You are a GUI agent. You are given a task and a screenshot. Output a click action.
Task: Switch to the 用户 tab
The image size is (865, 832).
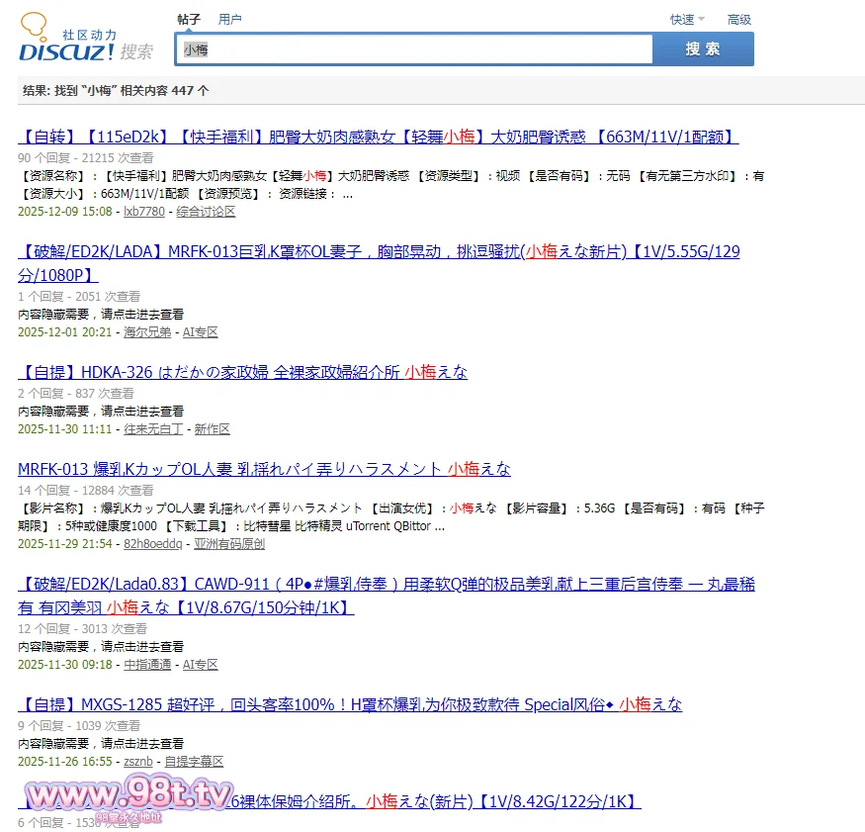click(x=230, y=19)
